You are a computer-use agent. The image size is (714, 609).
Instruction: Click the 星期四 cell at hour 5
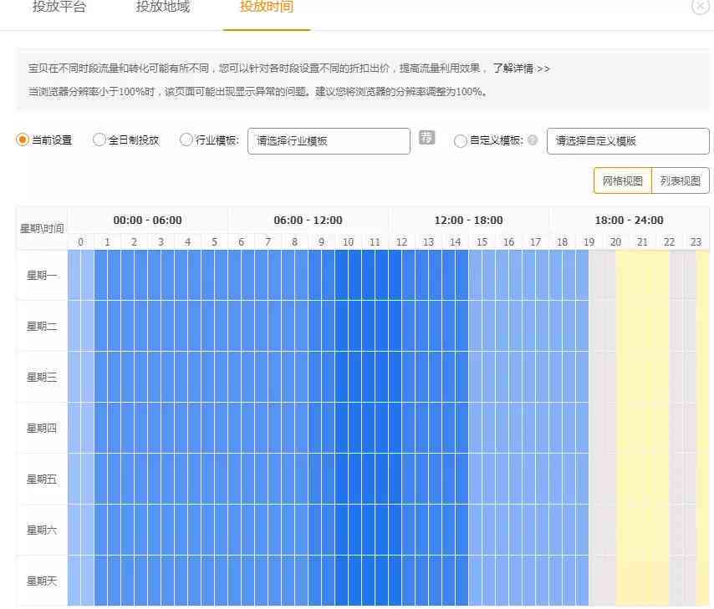tap(215, 428)
